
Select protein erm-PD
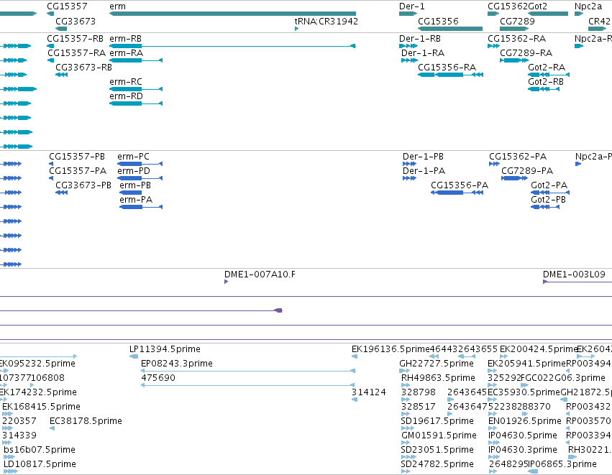(134, 171)
